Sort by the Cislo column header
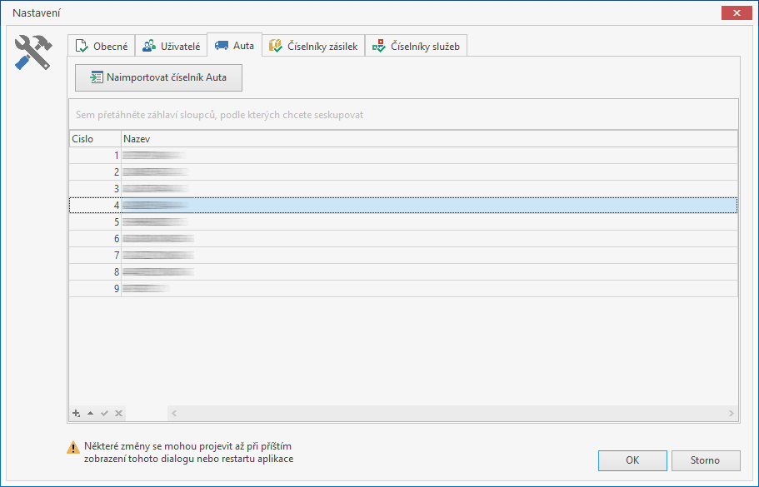Viewport: 759px width, 487px height. [x=94, y=138]
